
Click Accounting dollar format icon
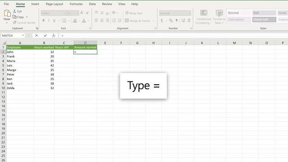162,20
